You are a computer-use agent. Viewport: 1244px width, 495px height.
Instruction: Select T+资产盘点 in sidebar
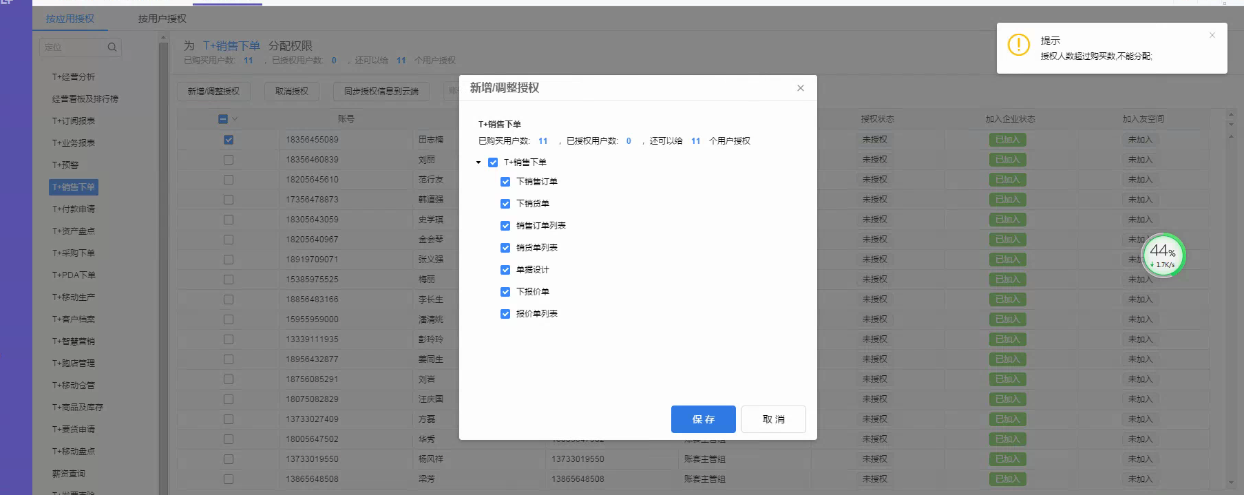[74, 231]
